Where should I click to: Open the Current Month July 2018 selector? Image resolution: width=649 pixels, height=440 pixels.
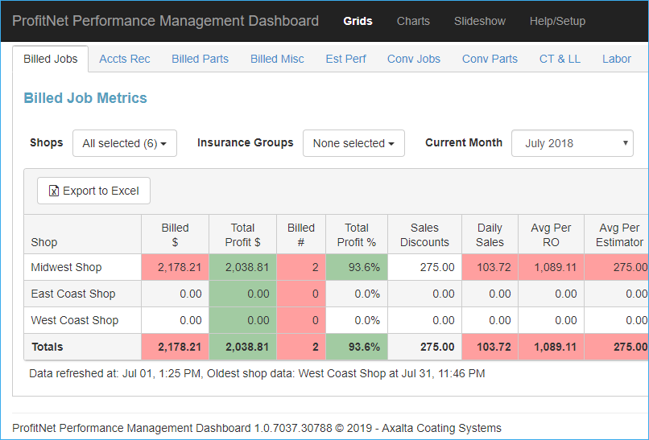pyautogui.click(x=572, y=143)
